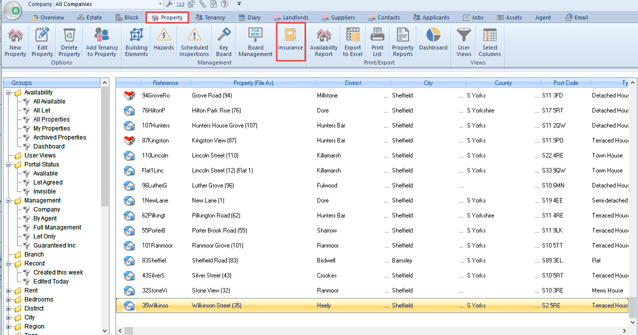Sort by the Reference column header
638x335 pixels.
(165, 83)
